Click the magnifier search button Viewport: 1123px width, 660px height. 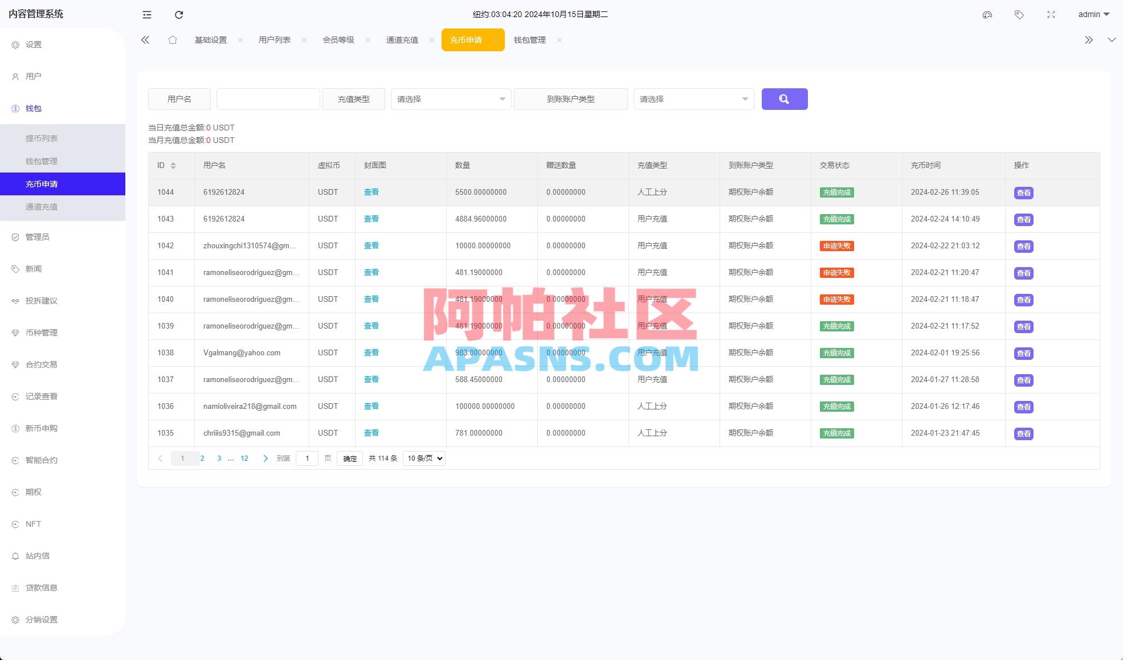785,99
